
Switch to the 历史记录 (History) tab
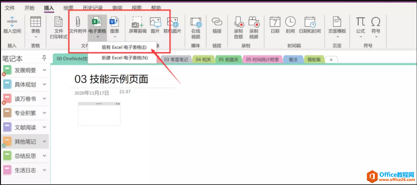click(x=93, y=8)
